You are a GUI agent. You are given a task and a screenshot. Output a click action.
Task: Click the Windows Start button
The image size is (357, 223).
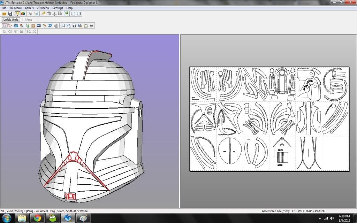point(7,218)
